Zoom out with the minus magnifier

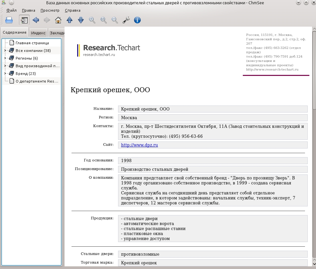pyautogui.click(x=115, y=20)
